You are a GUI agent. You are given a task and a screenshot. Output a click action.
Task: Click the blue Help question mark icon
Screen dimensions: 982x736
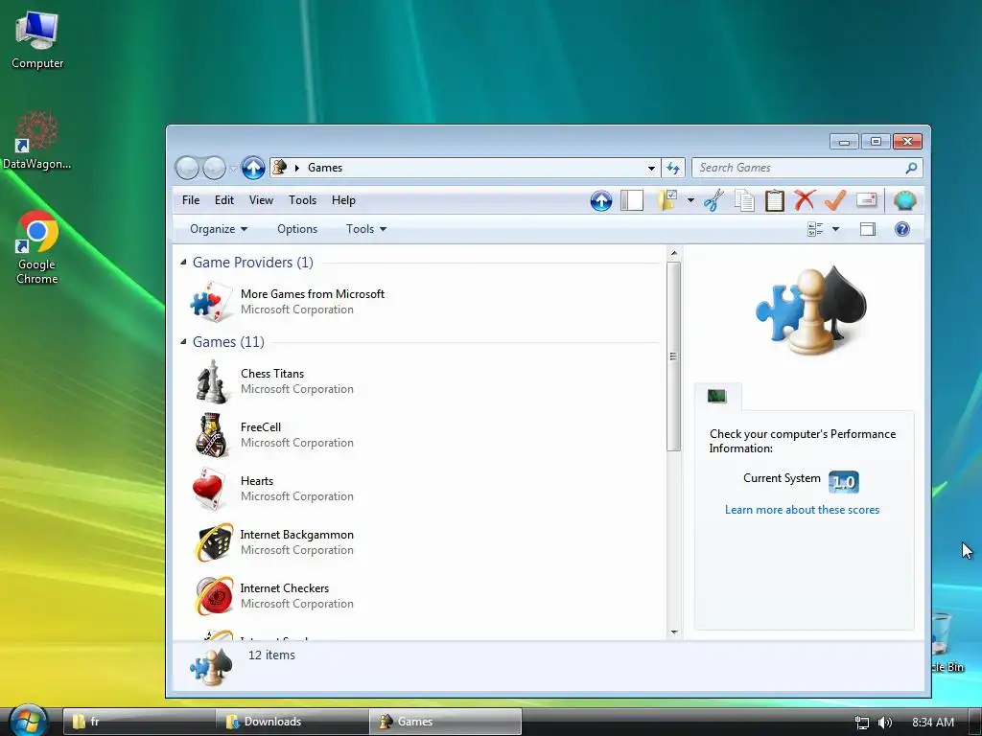coord(901,229)
